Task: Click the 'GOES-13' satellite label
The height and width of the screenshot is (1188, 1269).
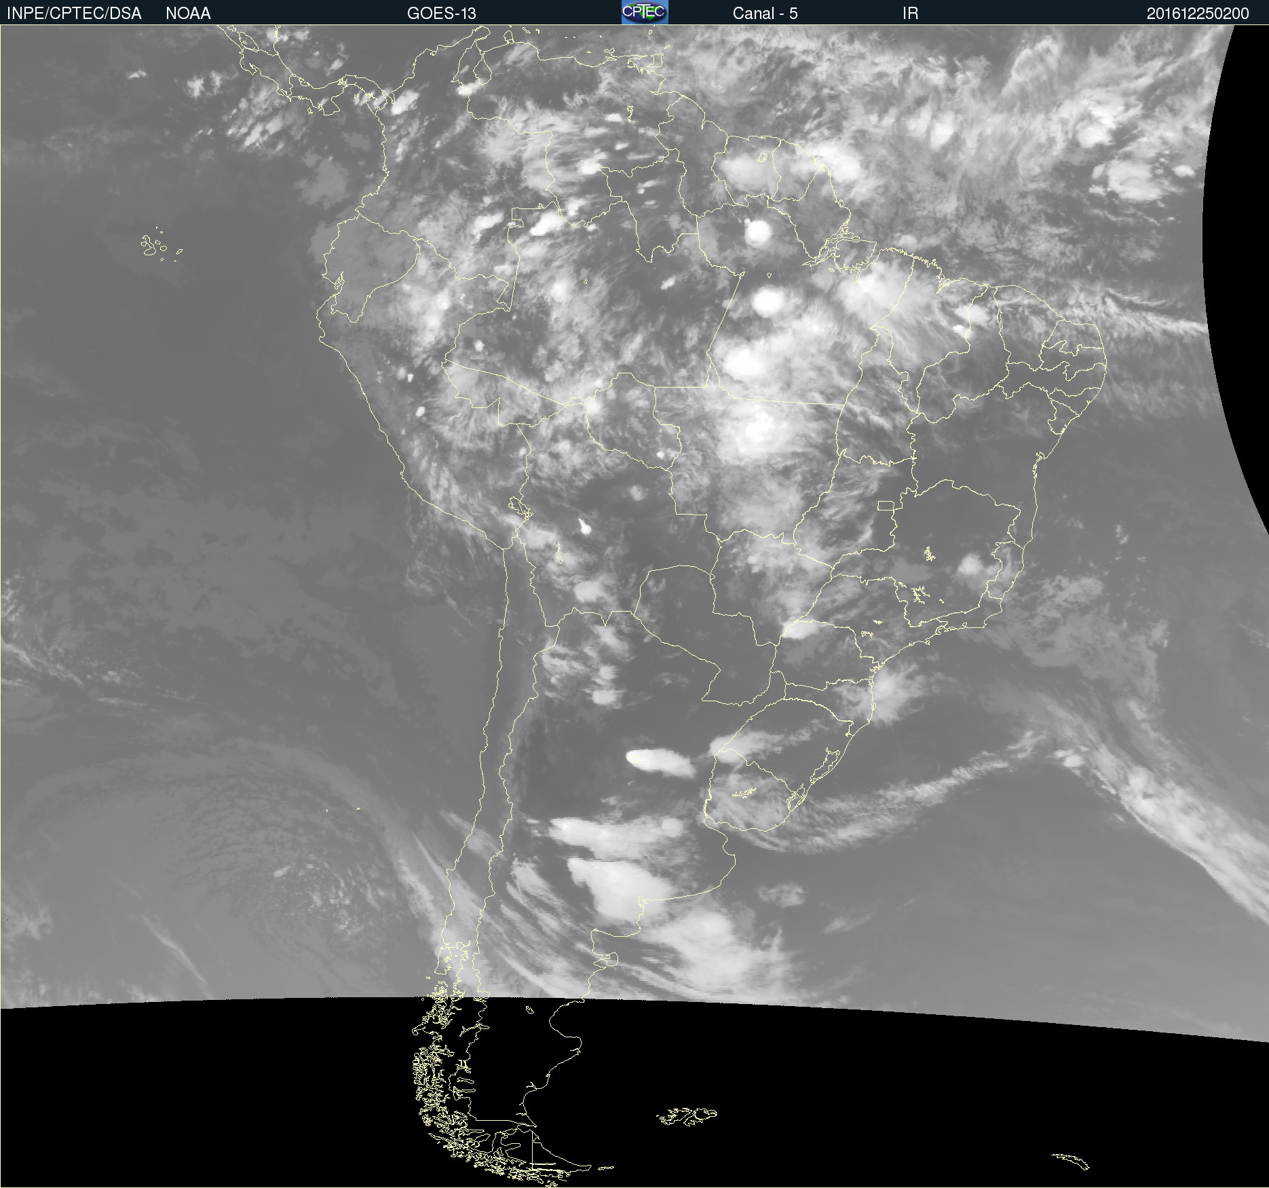Action: point(442,14)
